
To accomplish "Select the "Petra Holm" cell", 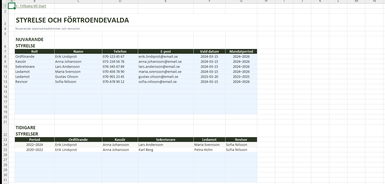I will pos(203,150).
